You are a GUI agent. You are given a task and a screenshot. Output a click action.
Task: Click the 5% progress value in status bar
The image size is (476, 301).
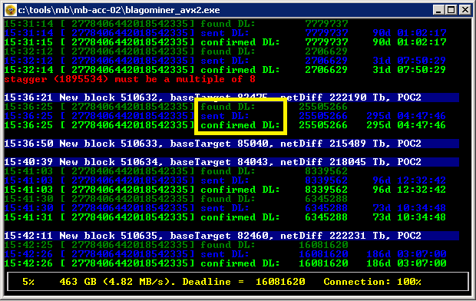pyautogui.click(x=28, y=282)
